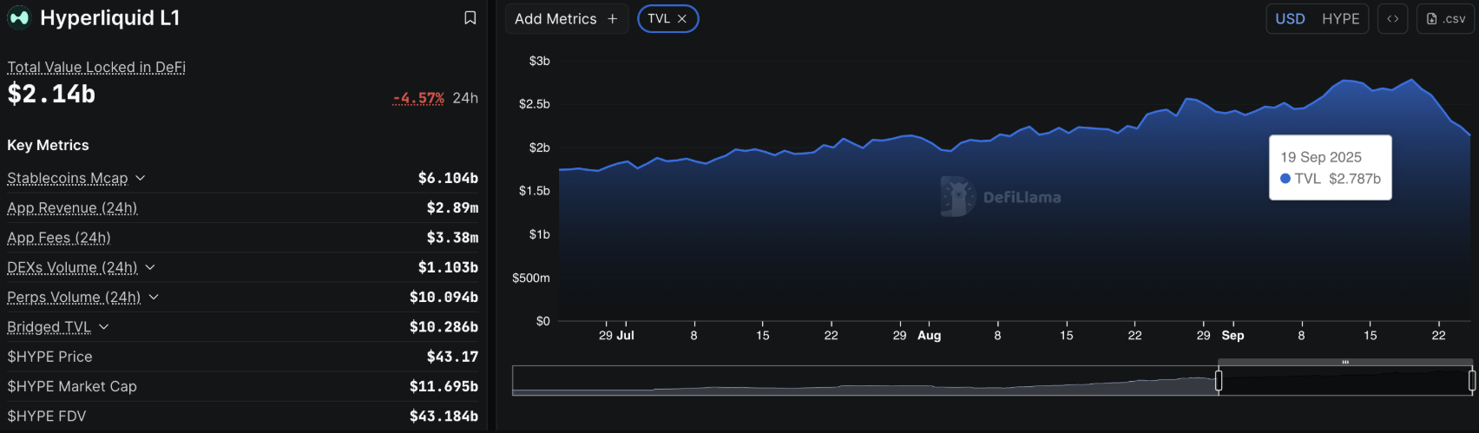Click right handle of time range slider
The height and width of the screenshot is (433, 1479).
[x=1472, y=380]
